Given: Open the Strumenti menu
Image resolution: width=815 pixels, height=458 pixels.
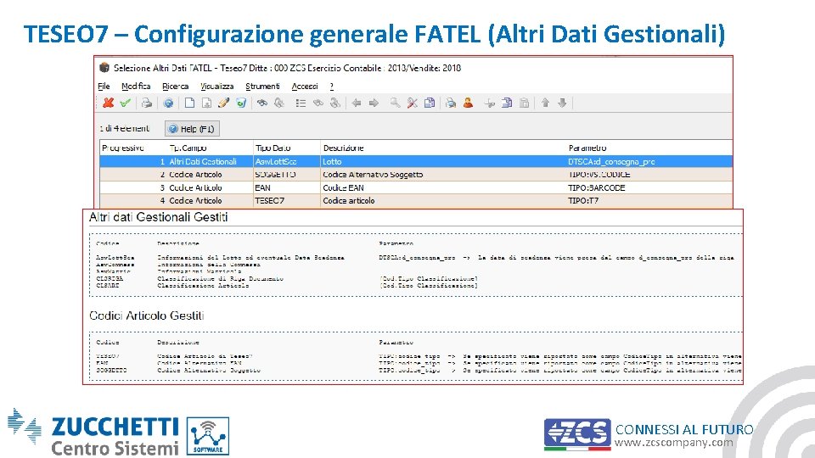Looking at the screenshot, I should (262, 87).
